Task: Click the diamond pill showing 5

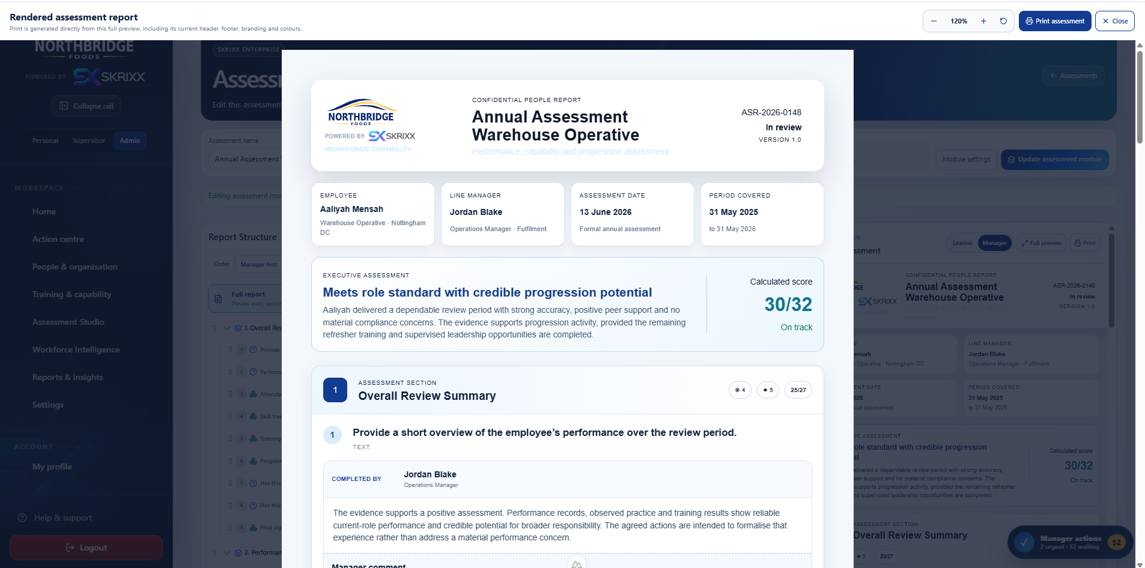Action: pos(768,390)
